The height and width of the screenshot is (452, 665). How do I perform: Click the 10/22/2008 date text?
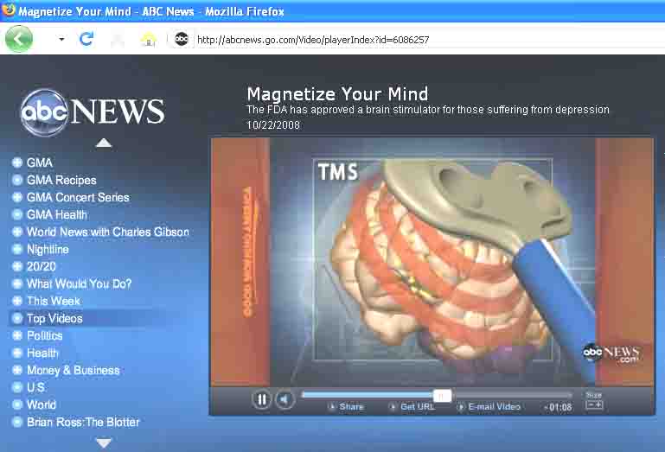(x=273, y=125)
